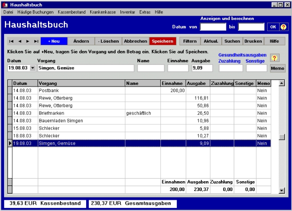Go to next record arrow
The height and width of the screenshot is (211, 292).
tap(27, 41)
